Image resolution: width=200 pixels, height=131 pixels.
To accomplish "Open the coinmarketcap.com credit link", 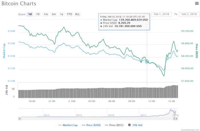I will [x=190, y=130].
